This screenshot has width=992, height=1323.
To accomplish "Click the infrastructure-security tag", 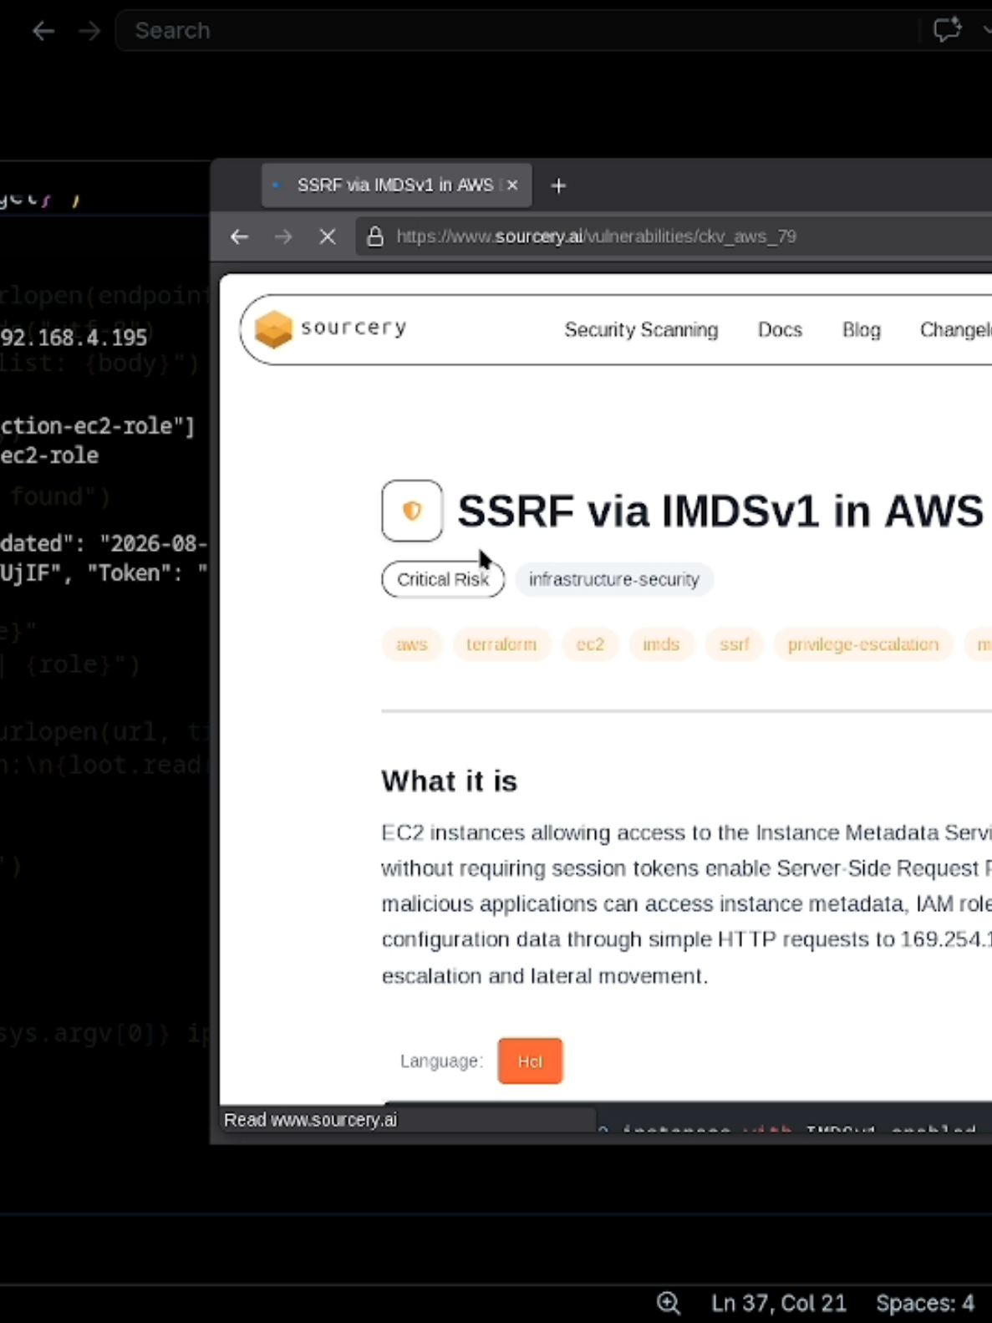I will pos(613,579).
